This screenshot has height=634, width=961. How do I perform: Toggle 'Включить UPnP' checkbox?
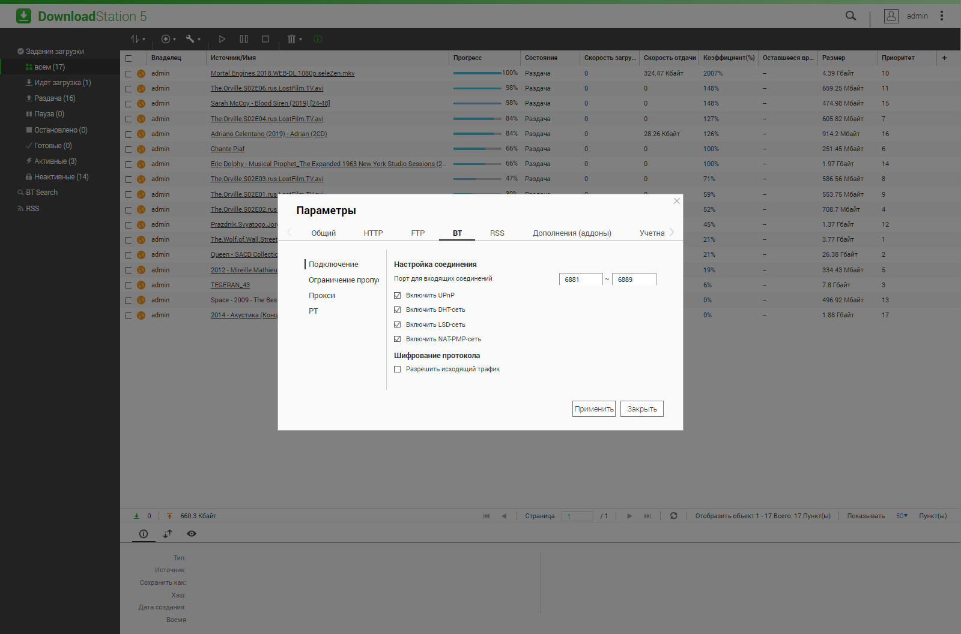[x=397, y=295]
